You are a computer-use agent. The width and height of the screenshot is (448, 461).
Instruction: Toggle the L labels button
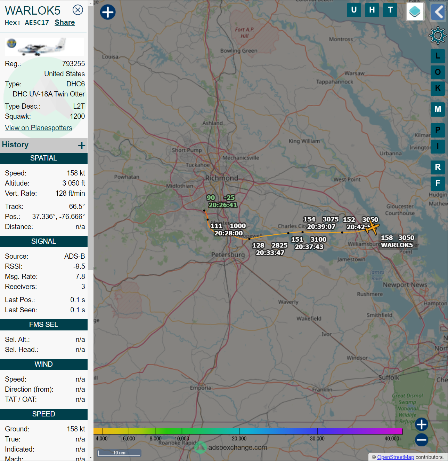(x=438, y=56)
